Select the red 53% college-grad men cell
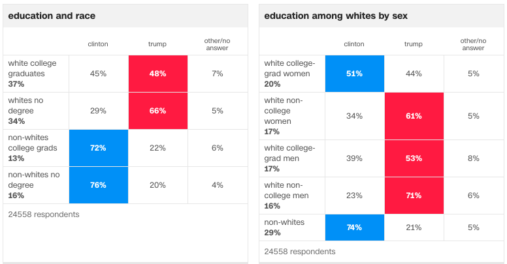507x264 pixels. click(x=414, y=158)
